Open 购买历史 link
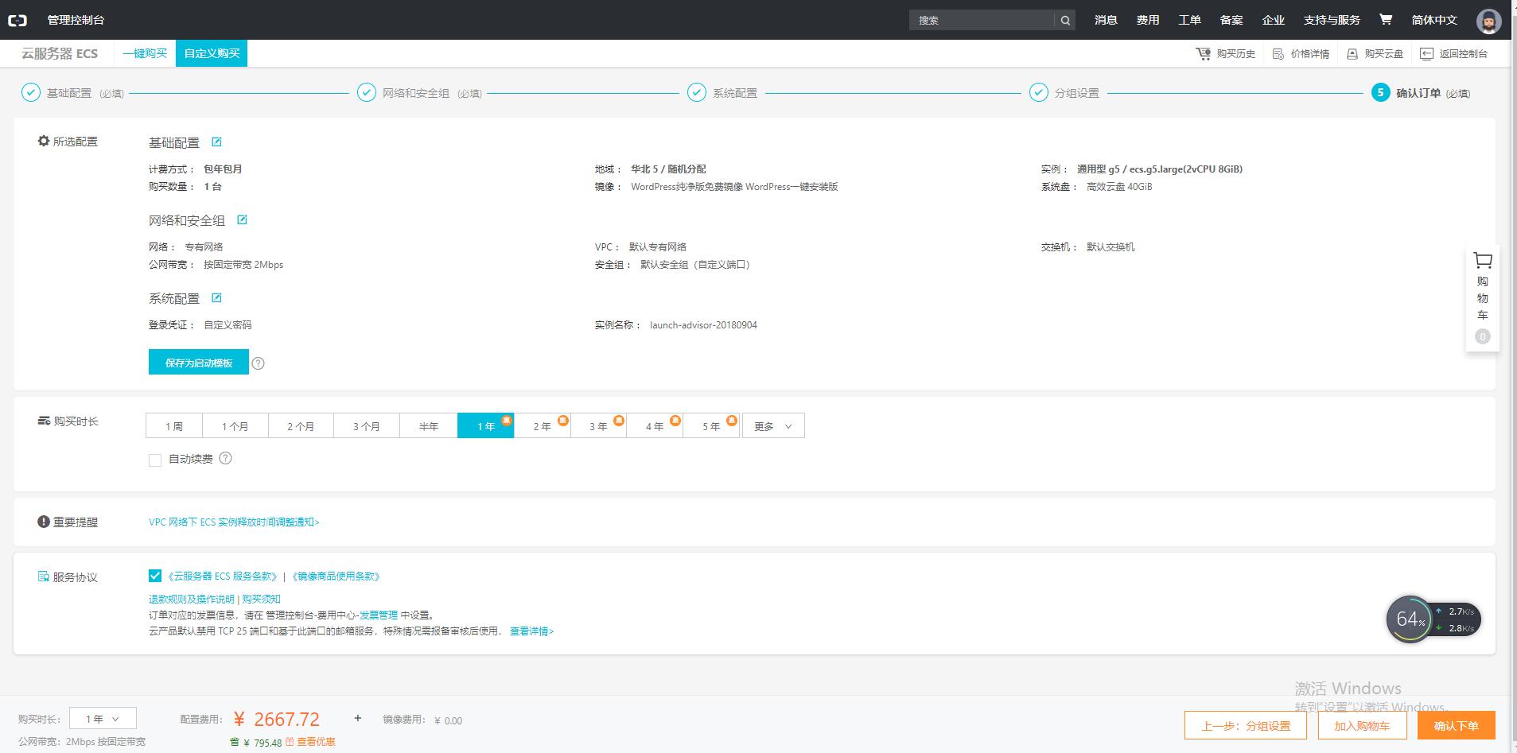 point(1226,53)
